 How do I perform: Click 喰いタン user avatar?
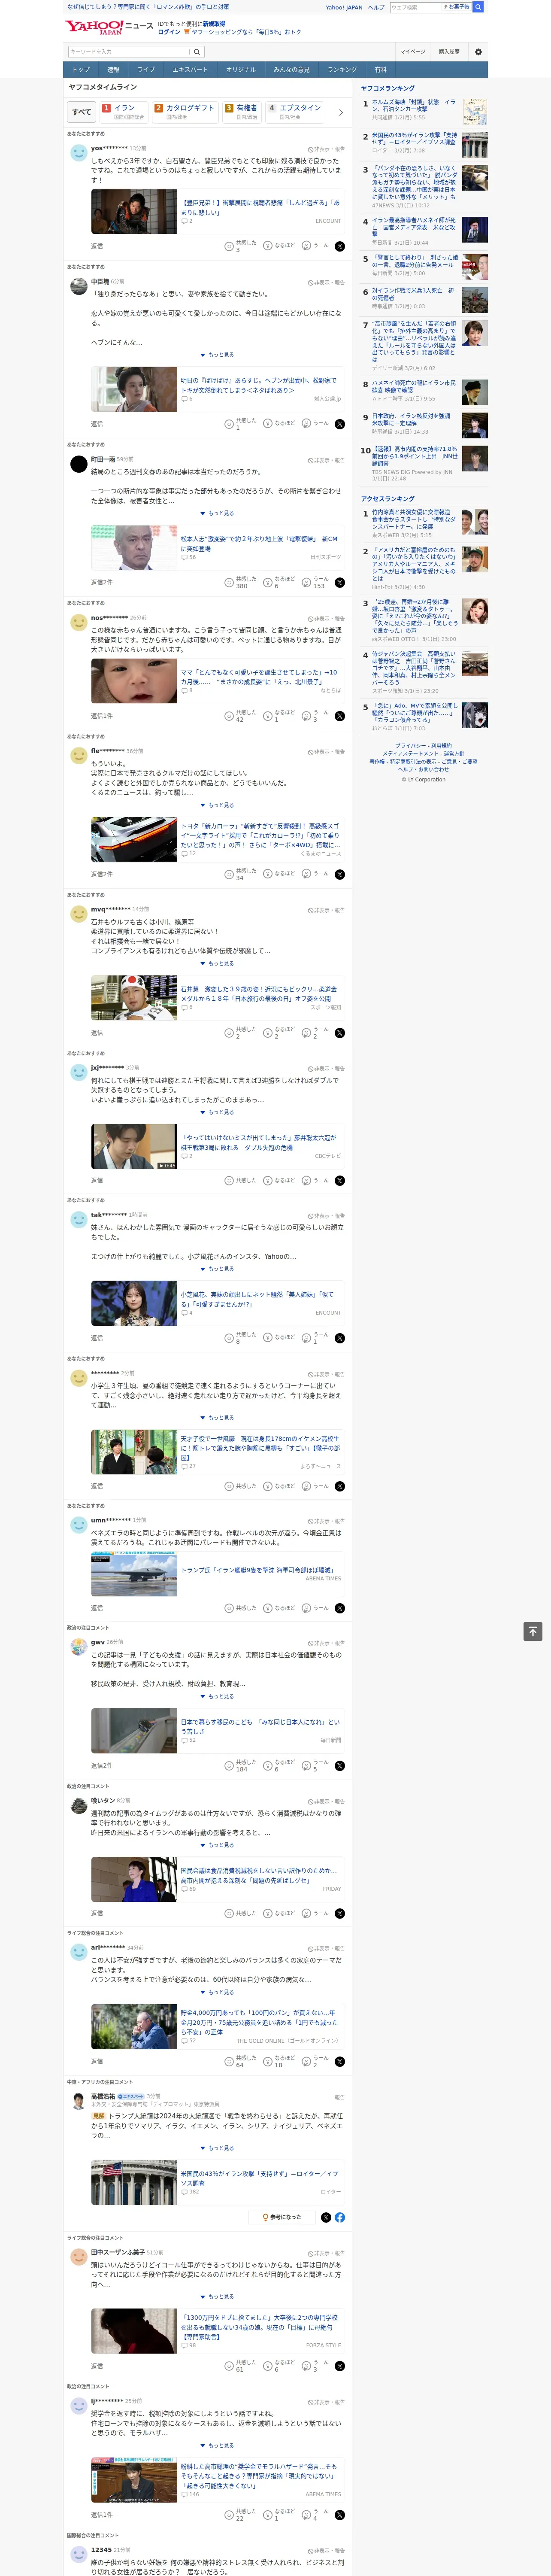pos(79,1804)
